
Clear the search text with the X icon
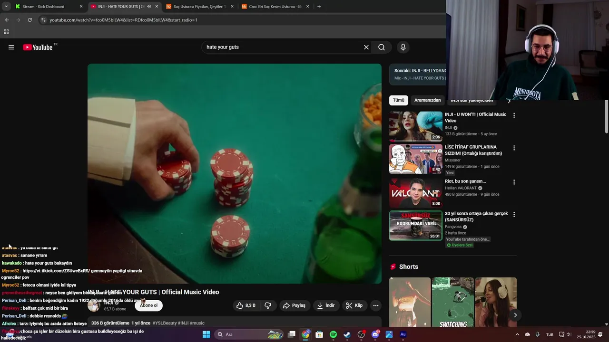coord(366,47)
